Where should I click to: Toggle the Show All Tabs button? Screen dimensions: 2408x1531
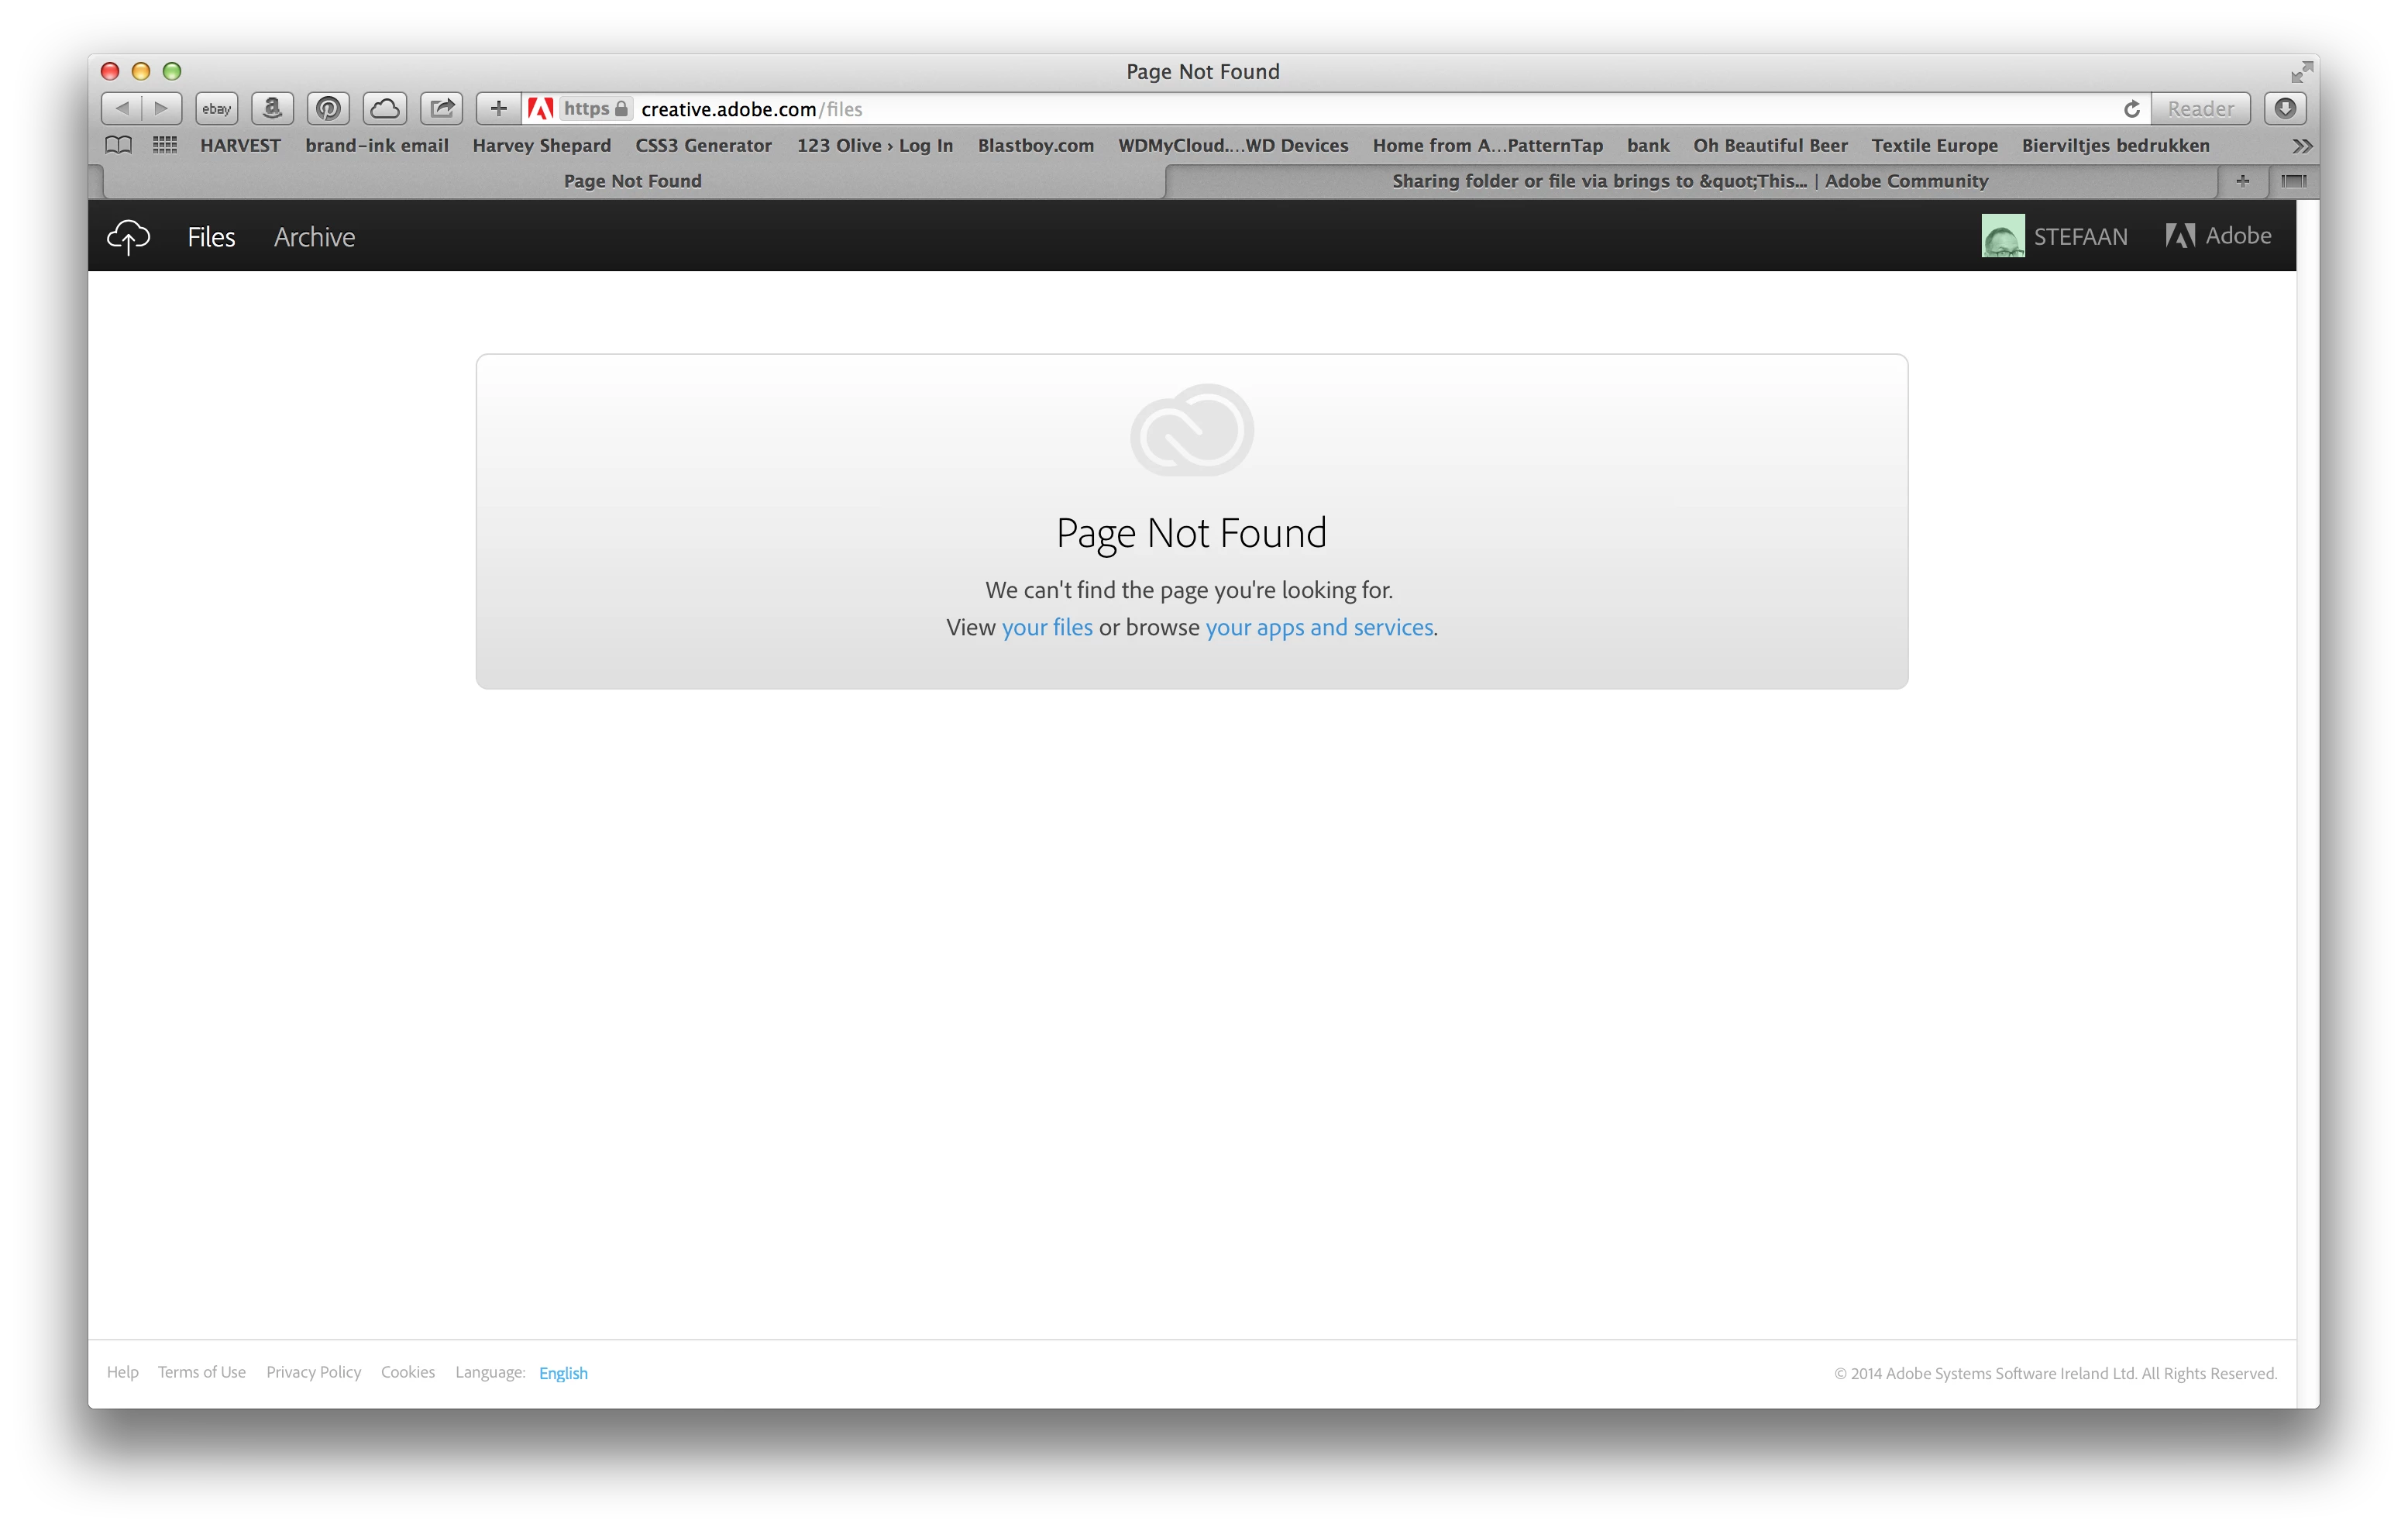pos(2294,181)
